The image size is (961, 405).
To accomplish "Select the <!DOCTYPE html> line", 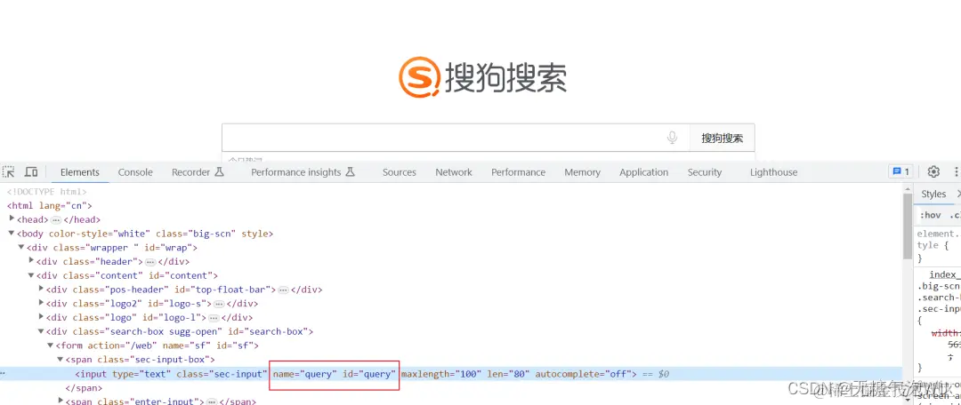I will (47, 192).
